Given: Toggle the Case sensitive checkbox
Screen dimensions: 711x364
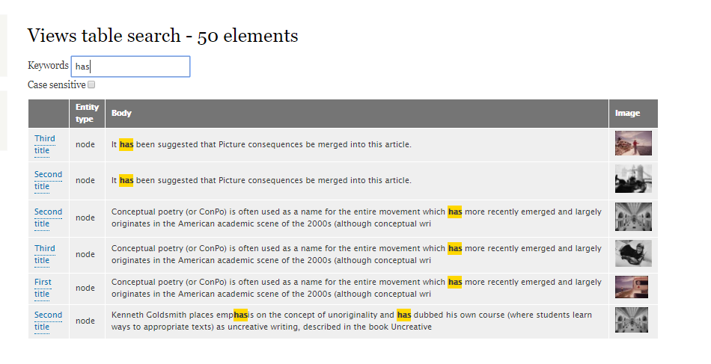Looking at the screenshot, I should click(x=91, y=85).
